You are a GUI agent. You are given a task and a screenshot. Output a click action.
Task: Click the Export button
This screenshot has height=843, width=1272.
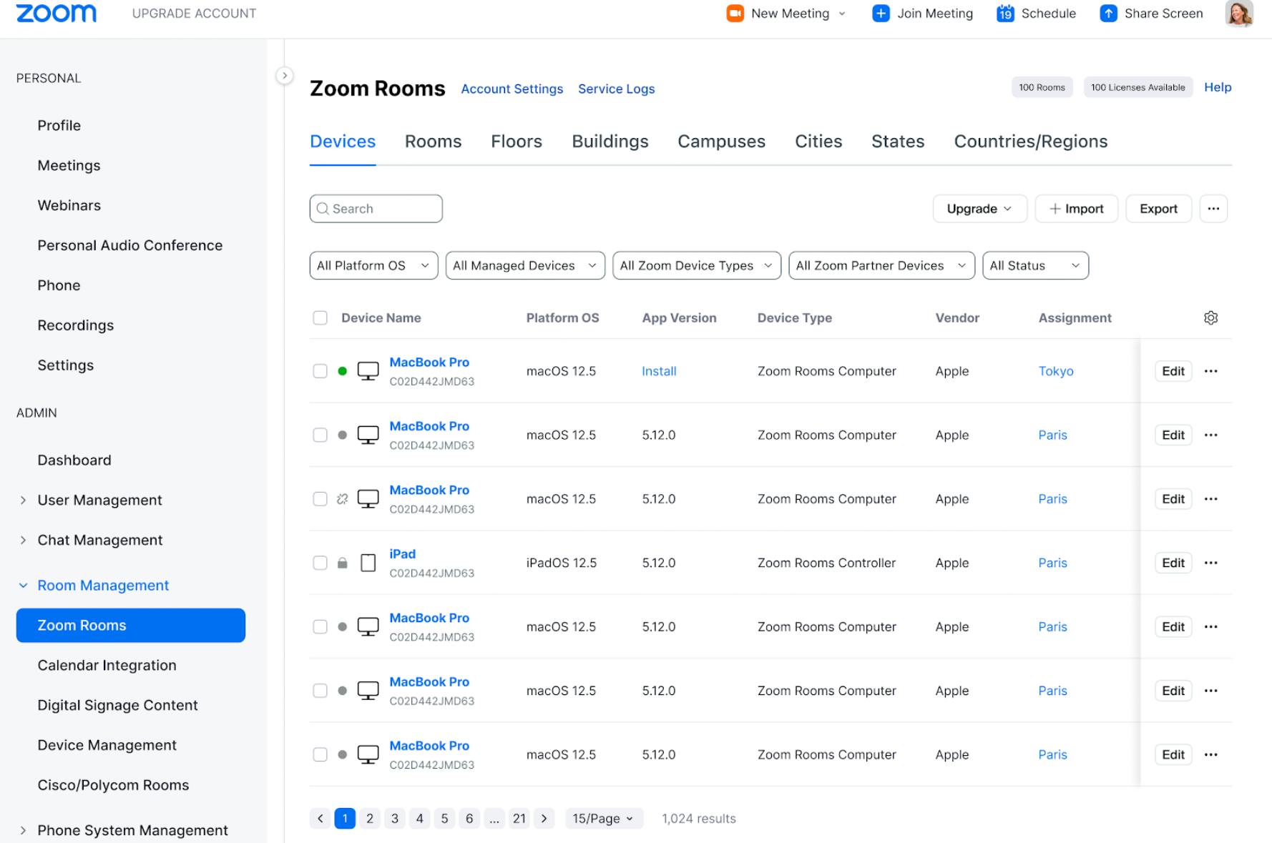click(x=1158, y=209)
